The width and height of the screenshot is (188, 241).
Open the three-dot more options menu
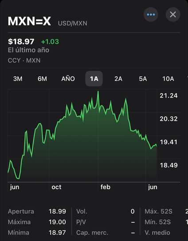(x=151, y=15)
